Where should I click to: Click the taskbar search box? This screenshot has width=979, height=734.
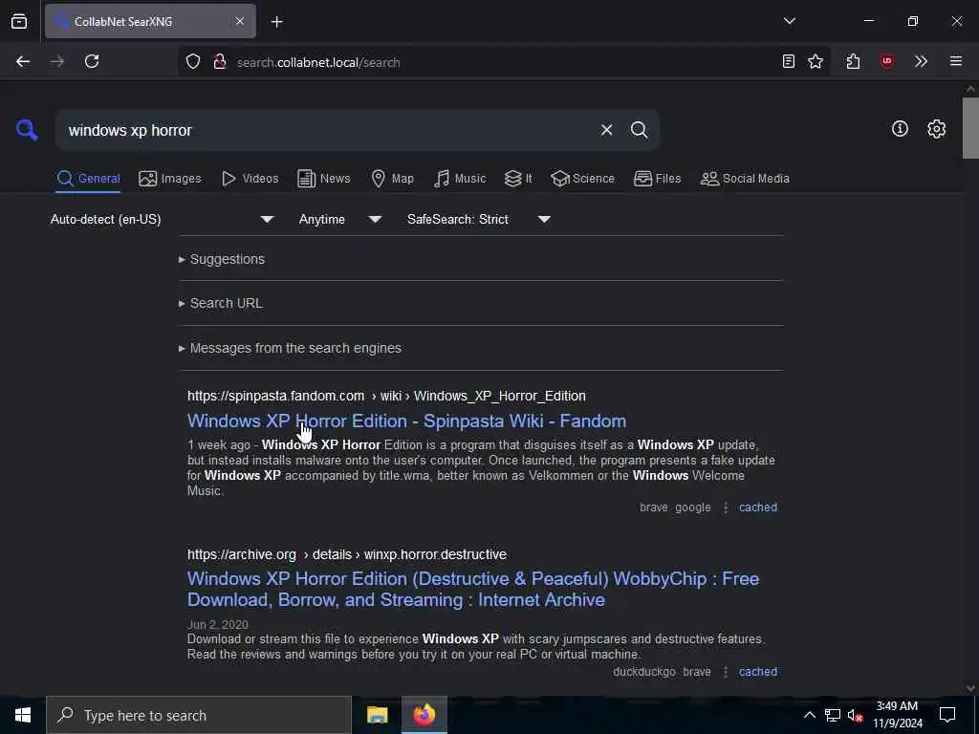tap(199, 715)
